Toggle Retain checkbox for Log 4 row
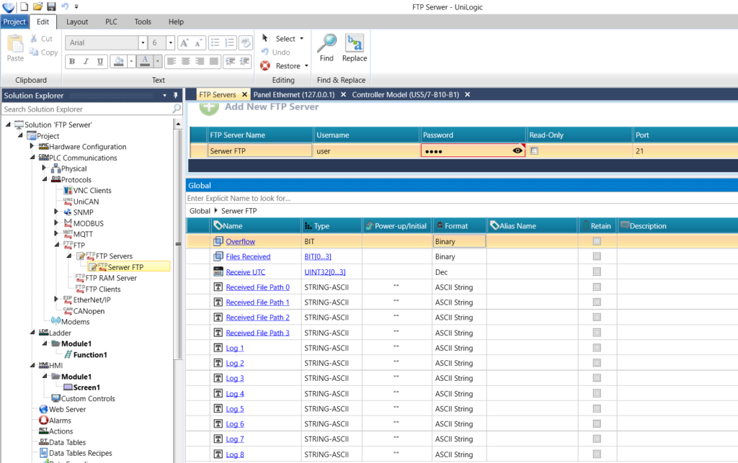The height and width of the screenshot is (463, 738). point(597,393)
